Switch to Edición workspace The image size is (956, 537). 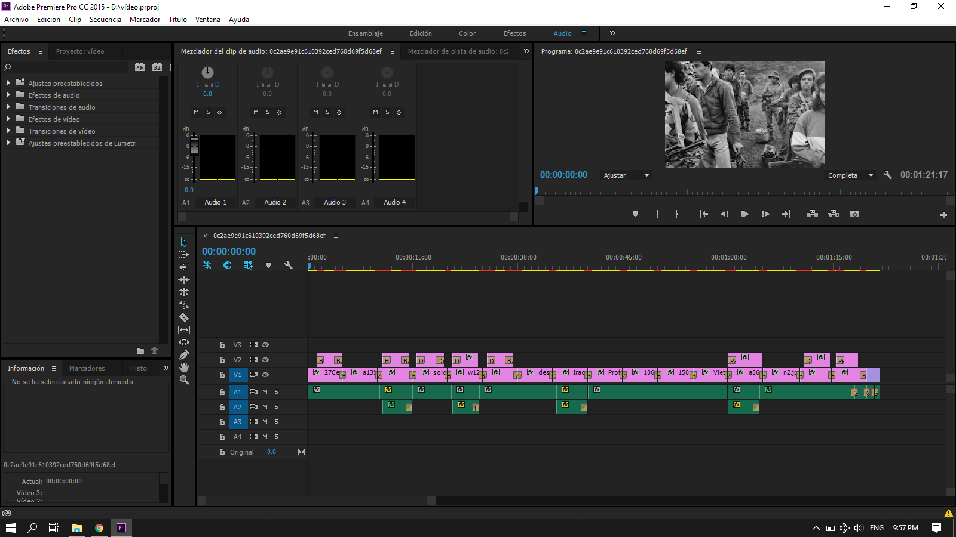(x=421, y=33)
